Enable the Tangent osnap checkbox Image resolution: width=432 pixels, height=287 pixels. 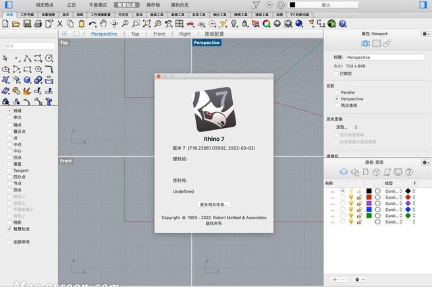tap(9, 170)
